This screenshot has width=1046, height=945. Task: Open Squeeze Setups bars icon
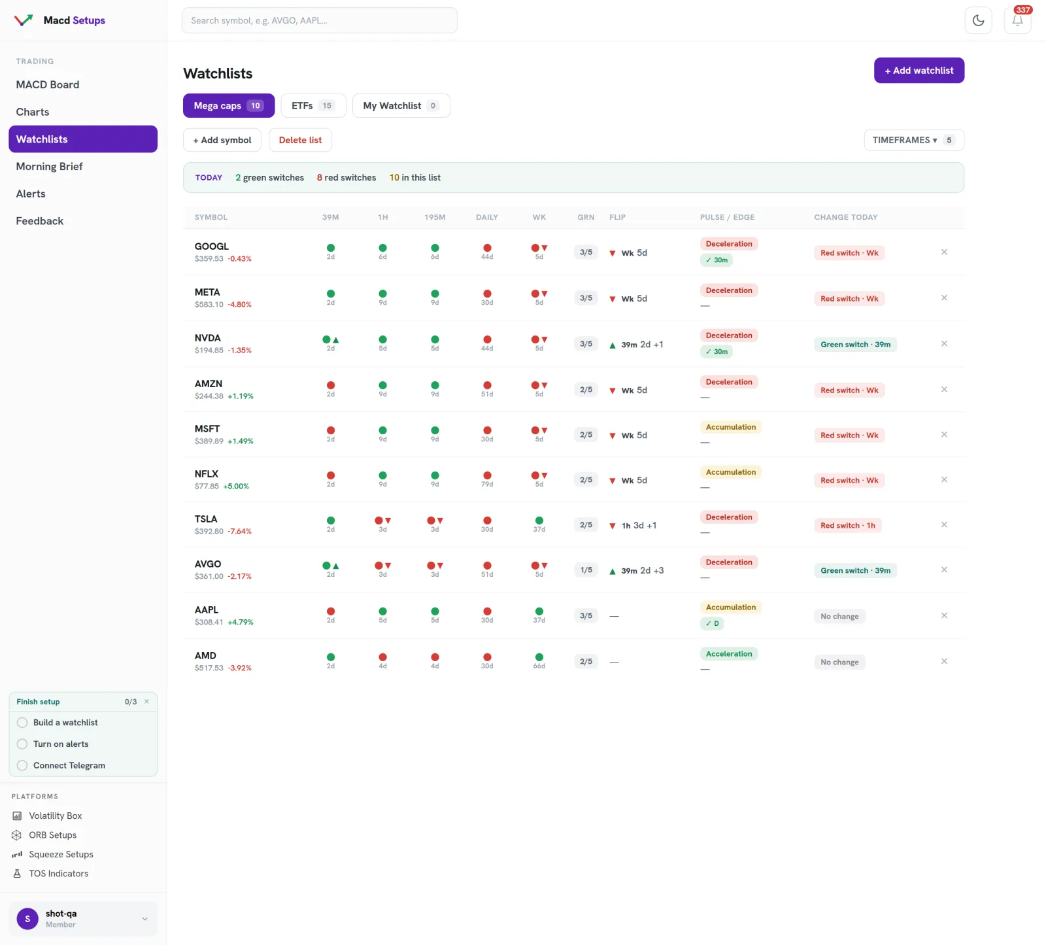[17, 854]
